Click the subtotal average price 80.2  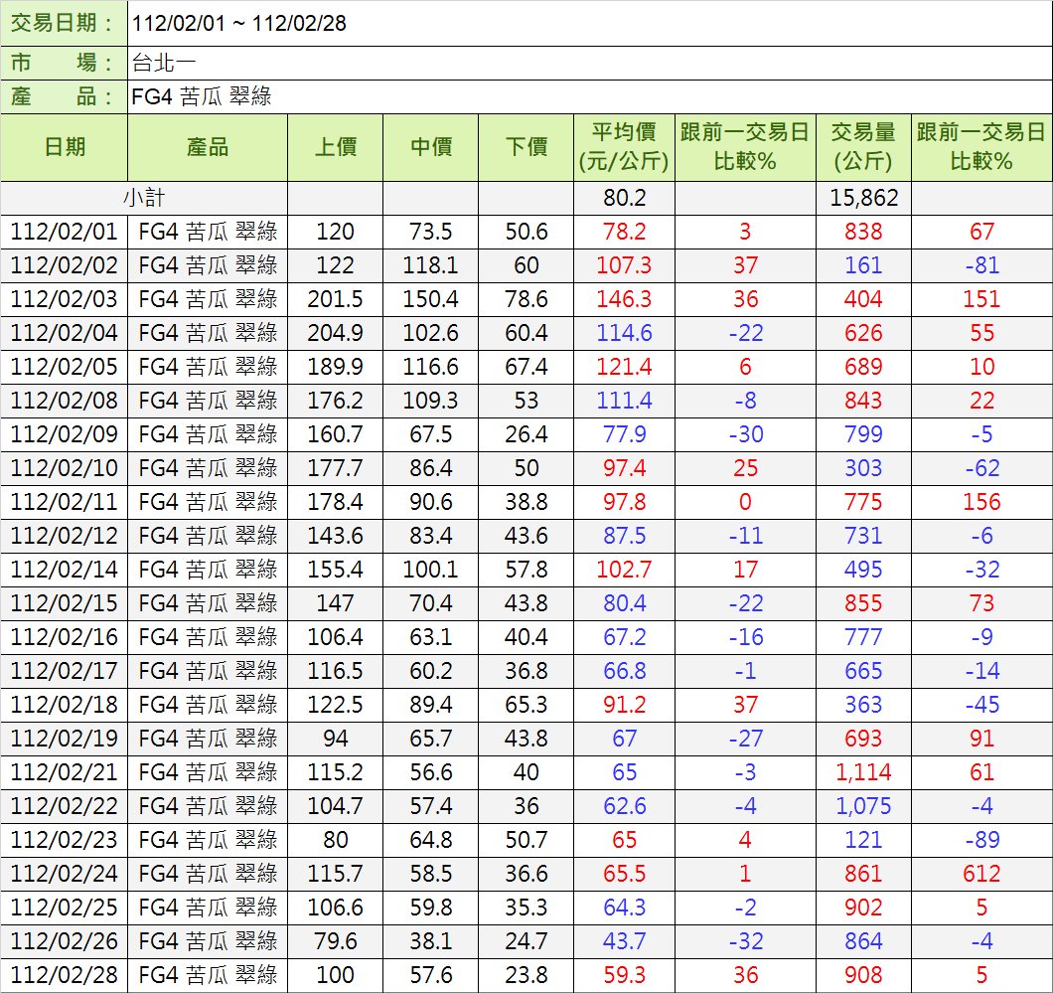coord(624,198)
